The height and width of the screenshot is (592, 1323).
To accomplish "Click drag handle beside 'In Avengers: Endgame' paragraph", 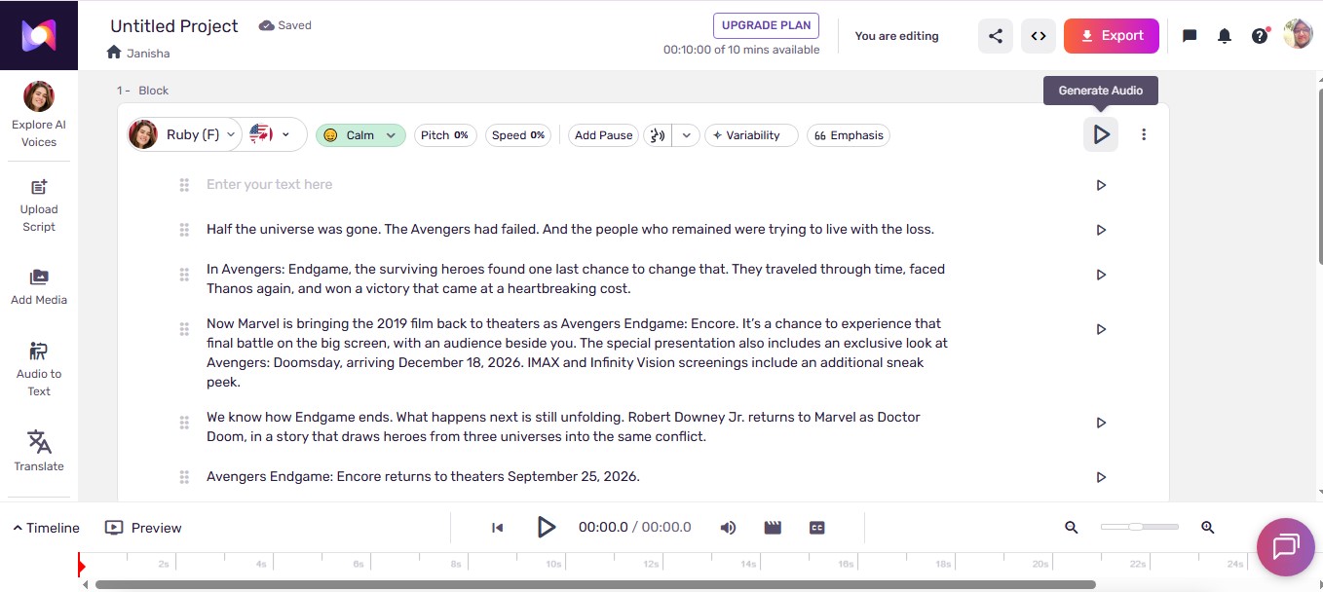I will 184,275.
